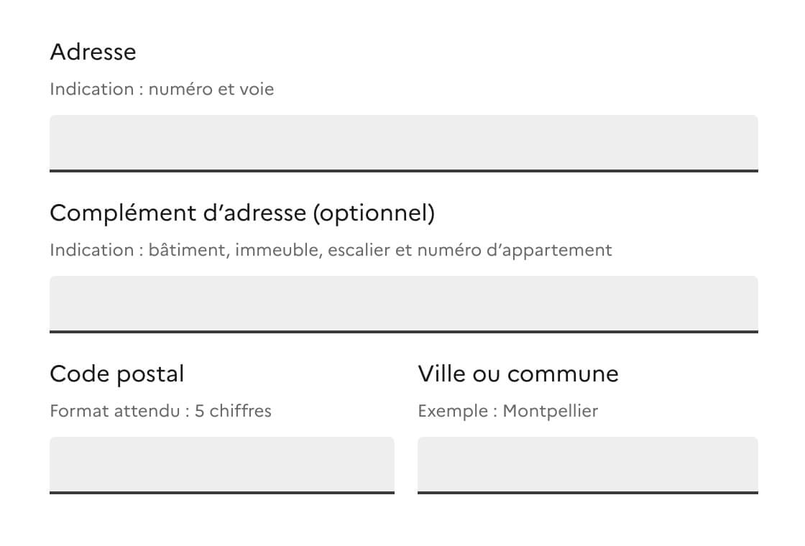This screenshot has height=546, width=805.
Task: Select the Code postal input box
Action: 221,464
